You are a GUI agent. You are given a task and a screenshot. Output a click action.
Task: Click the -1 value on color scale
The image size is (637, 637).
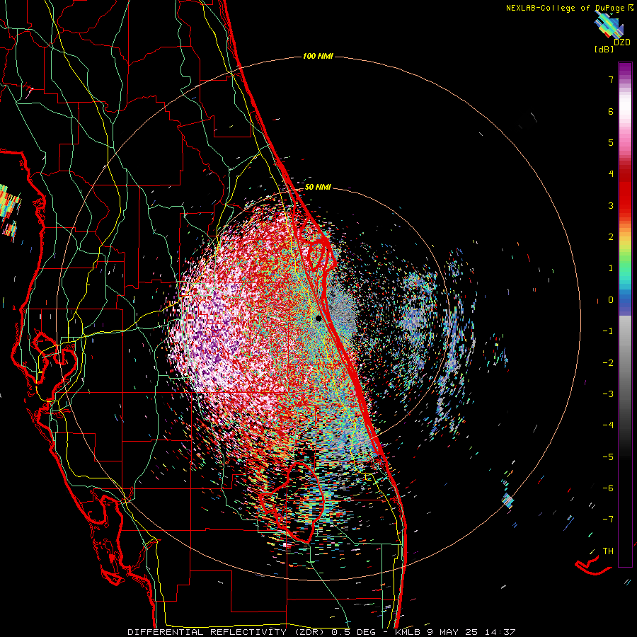point(608,331)
